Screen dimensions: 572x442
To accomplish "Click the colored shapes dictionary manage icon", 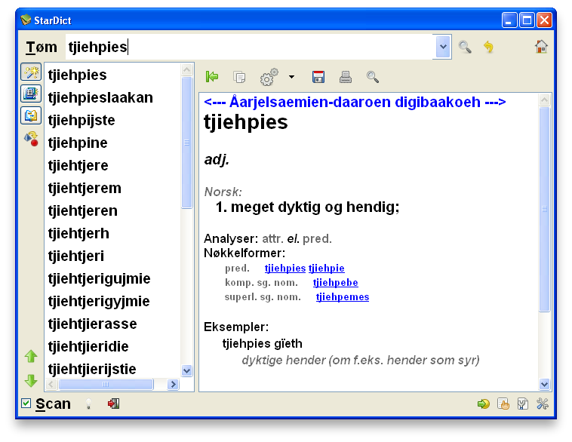I will tap(31, 139).
